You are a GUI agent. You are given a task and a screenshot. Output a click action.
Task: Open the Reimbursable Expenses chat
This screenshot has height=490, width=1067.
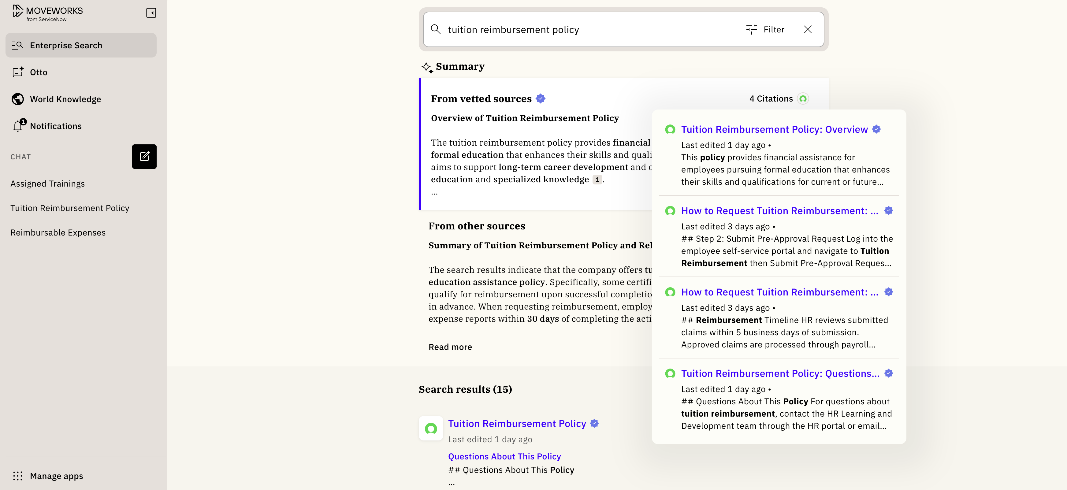point(58,232)
